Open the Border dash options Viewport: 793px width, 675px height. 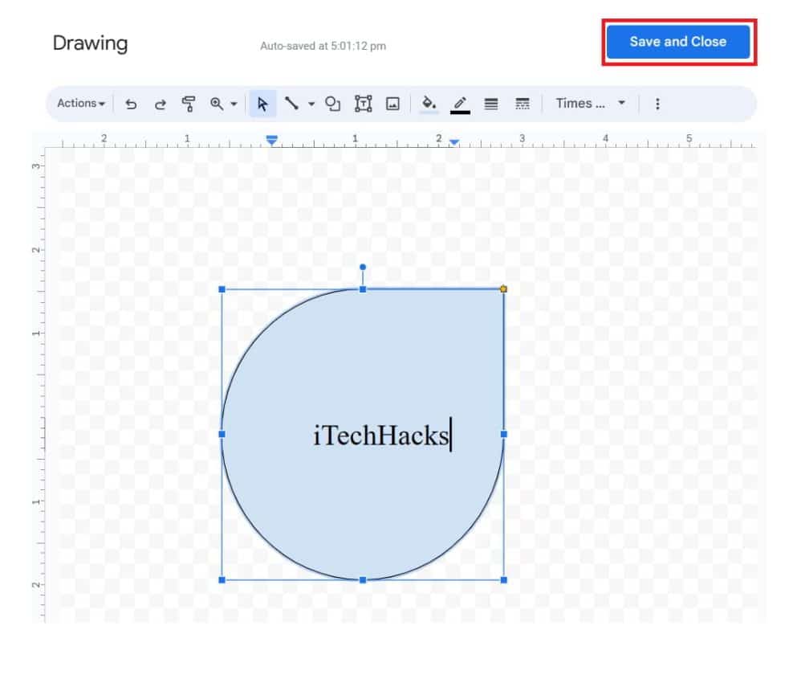[523, 103]
